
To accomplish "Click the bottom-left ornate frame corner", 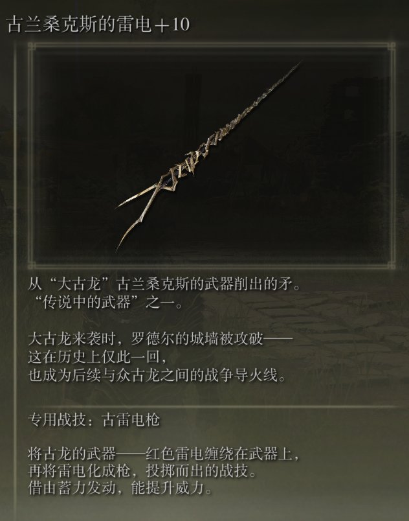I will point(32,265).
